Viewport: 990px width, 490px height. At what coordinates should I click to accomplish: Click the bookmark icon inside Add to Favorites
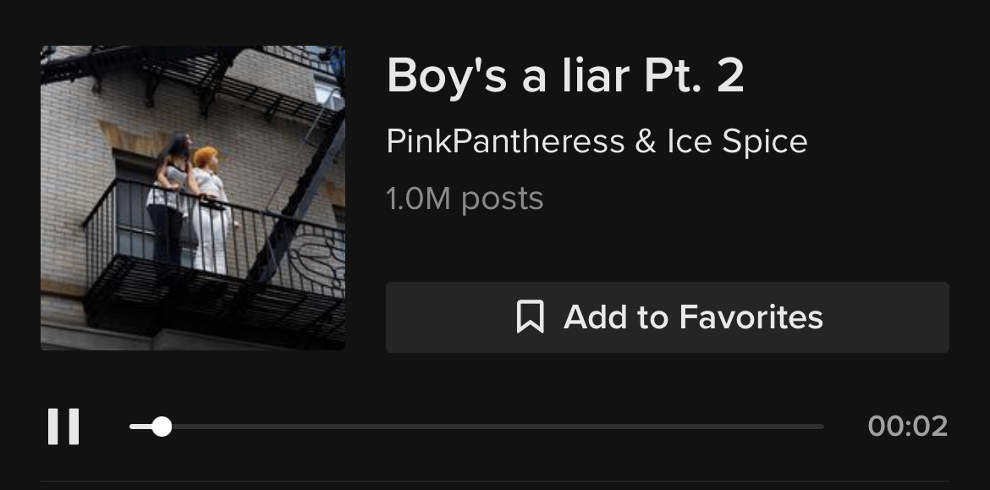coord(529,317)
